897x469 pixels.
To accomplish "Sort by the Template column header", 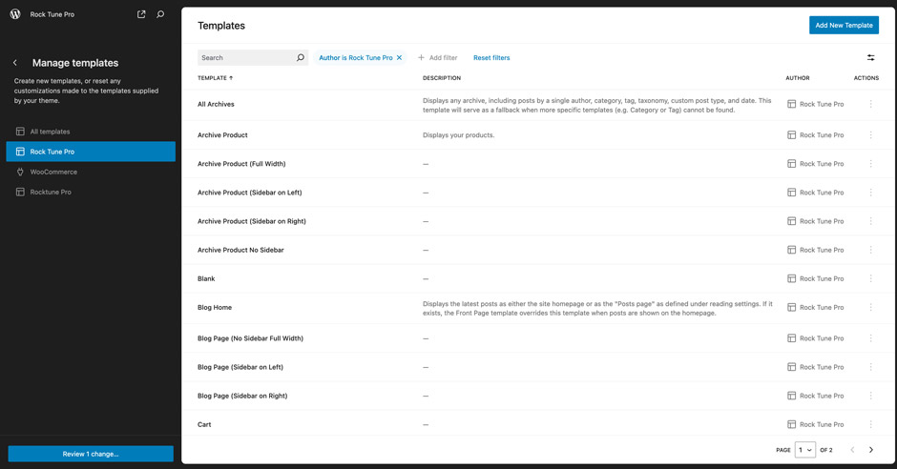I will click(215, 78).
